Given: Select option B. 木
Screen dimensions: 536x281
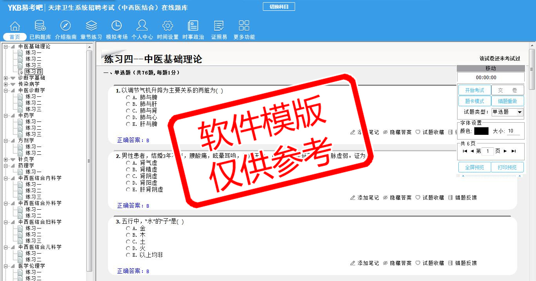Looking at the screenshot, I should coord(128,235).
